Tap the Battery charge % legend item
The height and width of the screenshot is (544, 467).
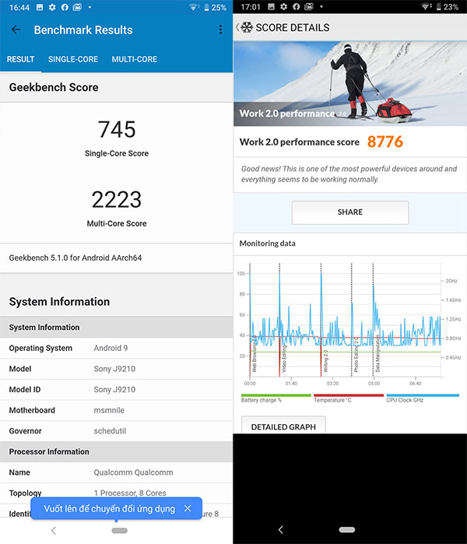276,398
